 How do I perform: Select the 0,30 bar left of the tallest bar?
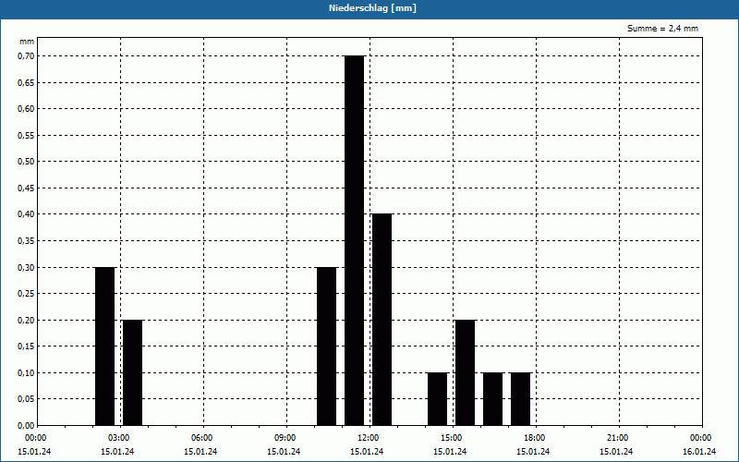click(x=327, y=346)
